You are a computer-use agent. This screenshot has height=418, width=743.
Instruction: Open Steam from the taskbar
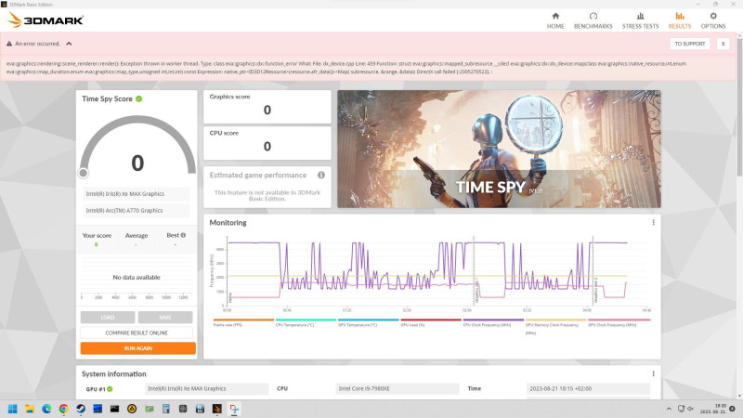coord(81,409)
